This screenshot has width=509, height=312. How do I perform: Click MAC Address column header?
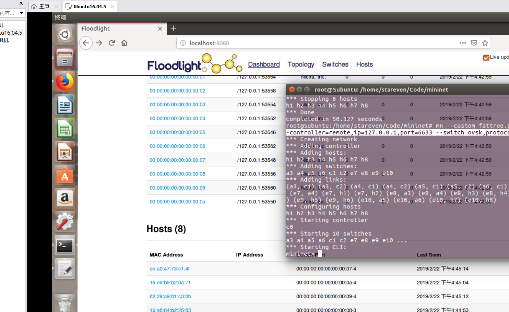166,255
